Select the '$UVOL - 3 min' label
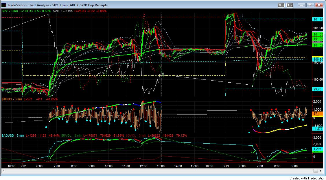 click(71, 136)
